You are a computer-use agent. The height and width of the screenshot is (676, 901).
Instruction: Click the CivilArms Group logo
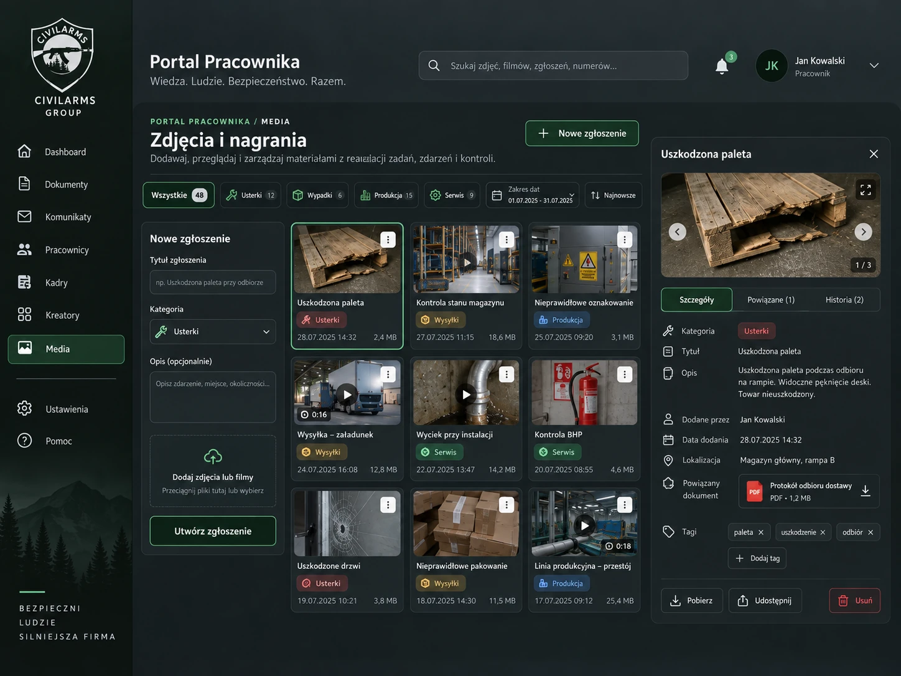pyautogui.click(x=63, y=67)
